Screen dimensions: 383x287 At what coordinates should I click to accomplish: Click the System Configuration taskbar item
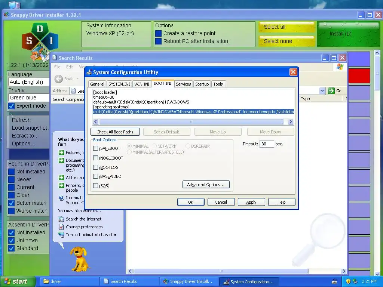(x=249, y=282)
